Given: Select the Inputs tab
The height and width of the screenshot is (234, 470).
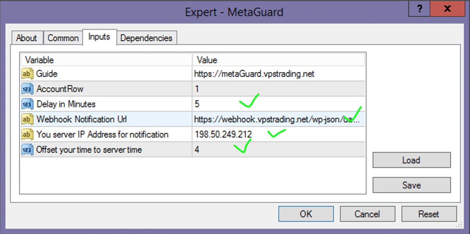Looking at the screenshot, I should pyautogui.click(x=99, y=37).
